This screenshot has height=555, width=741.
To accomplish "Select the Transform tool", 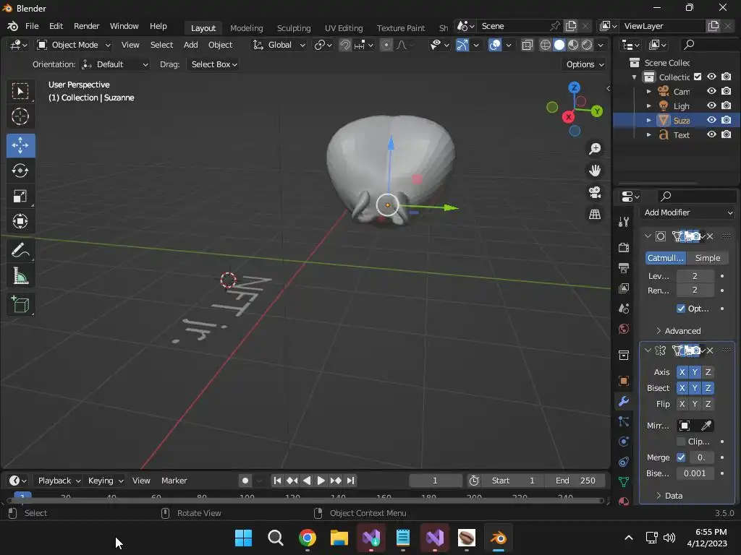I will [x=20, y=221].
